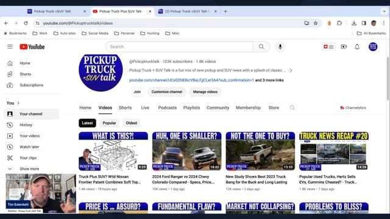Image resolution: width=390 pixels, height=219 pixels.
Task: Open the tab search dropdown arrow
Action: tap(384, 11)
